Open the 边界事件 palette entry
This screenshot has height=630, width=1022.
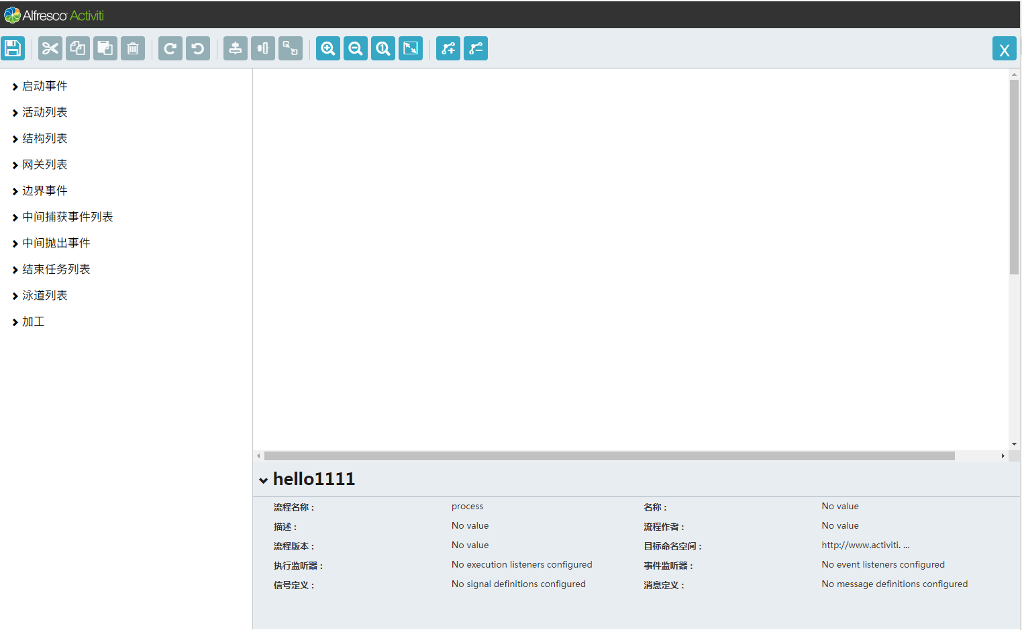tap(44, 191)
